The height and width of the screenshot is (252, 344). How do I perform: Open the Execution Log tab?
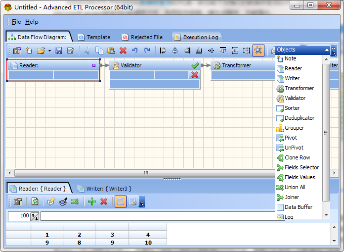[x=197, y=37]
